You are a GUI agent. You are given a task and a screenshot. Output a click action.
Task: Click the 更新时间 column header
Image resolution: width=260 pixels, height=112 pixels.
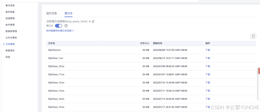pos(158,43)
